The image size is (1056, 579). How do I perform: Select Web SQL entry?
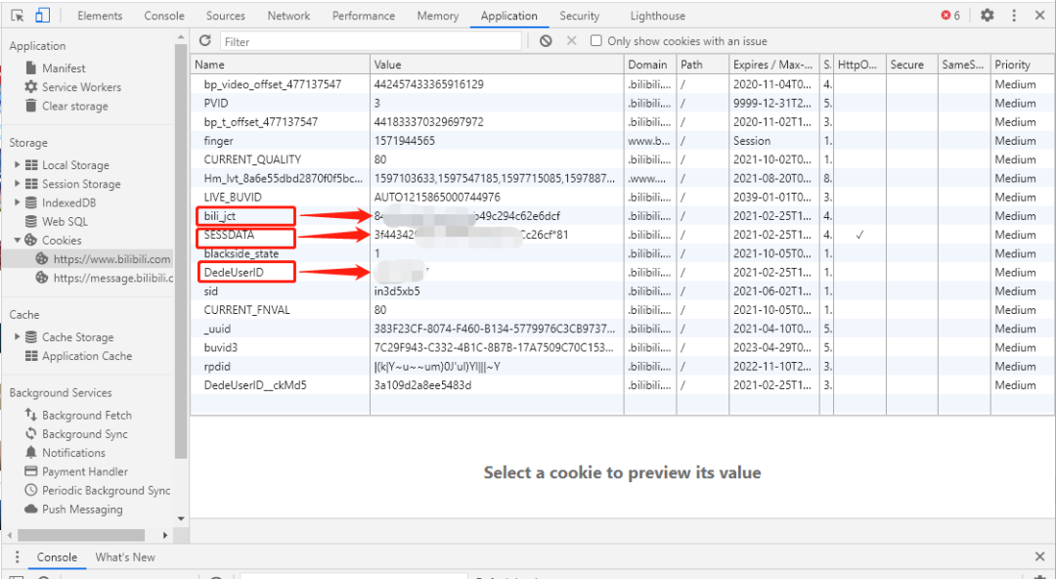coord(65,222)
